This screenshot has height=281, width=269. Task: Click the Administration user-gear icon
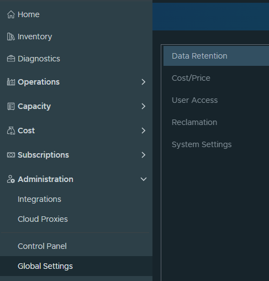tap(11, 179)
